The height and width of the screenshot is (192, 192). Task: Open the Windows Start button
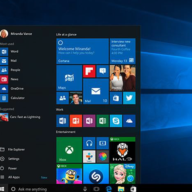(2, 189)
